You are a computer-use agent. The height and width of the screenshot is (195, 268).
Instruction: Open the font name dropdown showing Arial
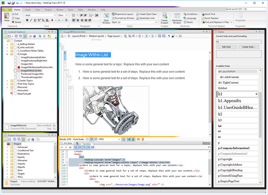coord(54,15)
